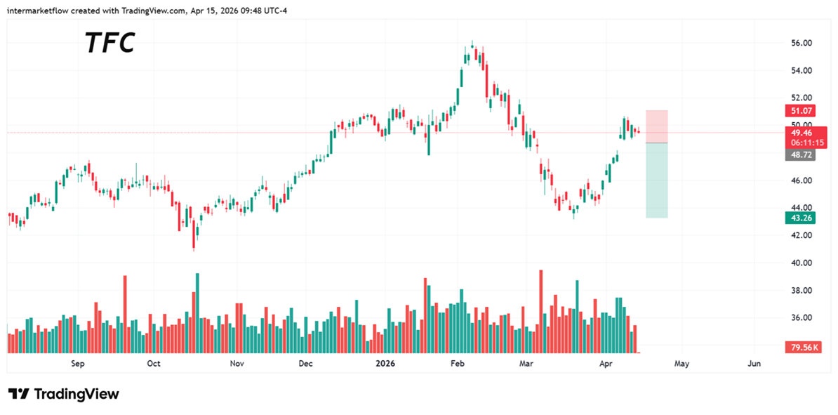Click the 56.00 price axis label

801,43
